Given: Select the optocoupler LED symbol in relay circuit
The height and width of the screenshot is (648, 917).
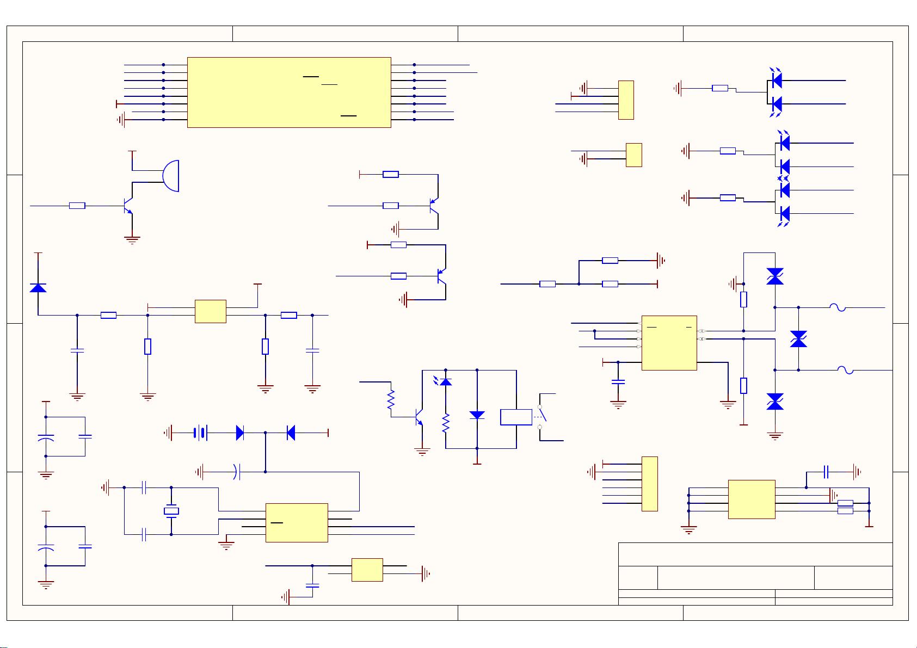Looking at the screenshot, I should click(x=446, y=381).
